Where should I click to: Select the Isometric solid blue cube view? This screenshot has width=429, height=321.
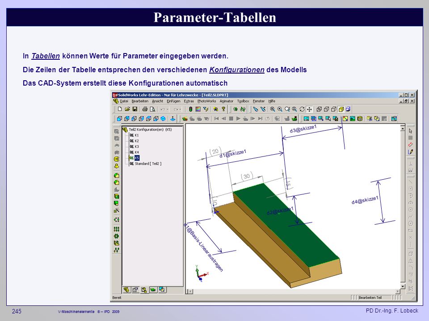(x=163, y=119)
